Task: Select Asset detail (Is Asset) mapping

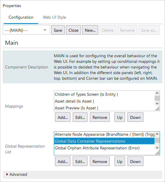Action: click(x=104, y=101)
